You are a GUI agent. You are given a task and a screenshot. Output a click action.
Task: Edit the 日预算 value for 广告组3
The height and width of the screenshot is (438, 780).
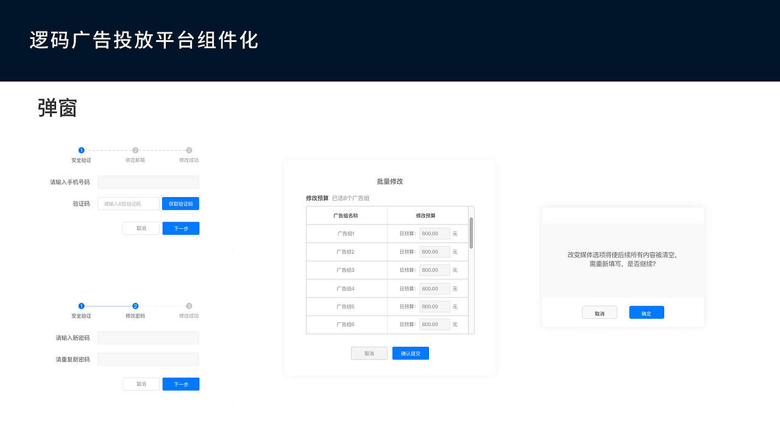(x=434, y=269)
